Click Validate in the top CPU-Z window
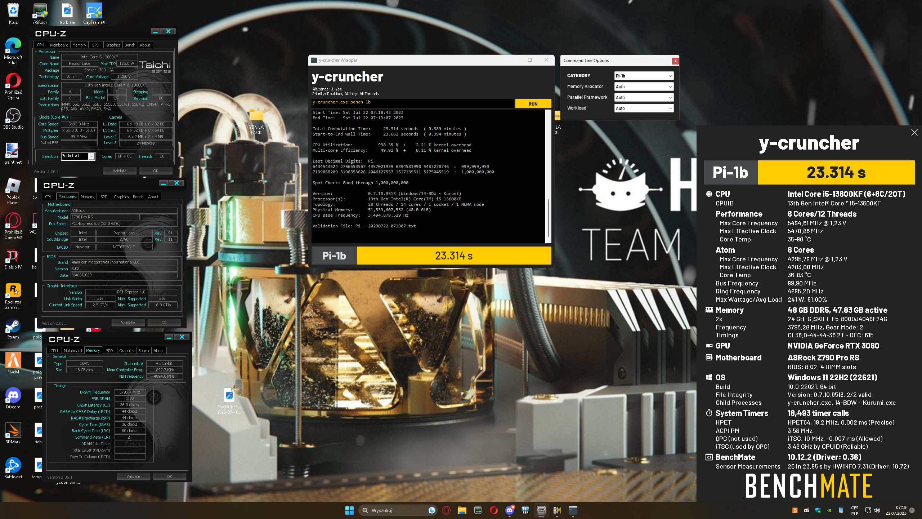Image resolution: width=922 pixels, height=519 pixels. 120,171
